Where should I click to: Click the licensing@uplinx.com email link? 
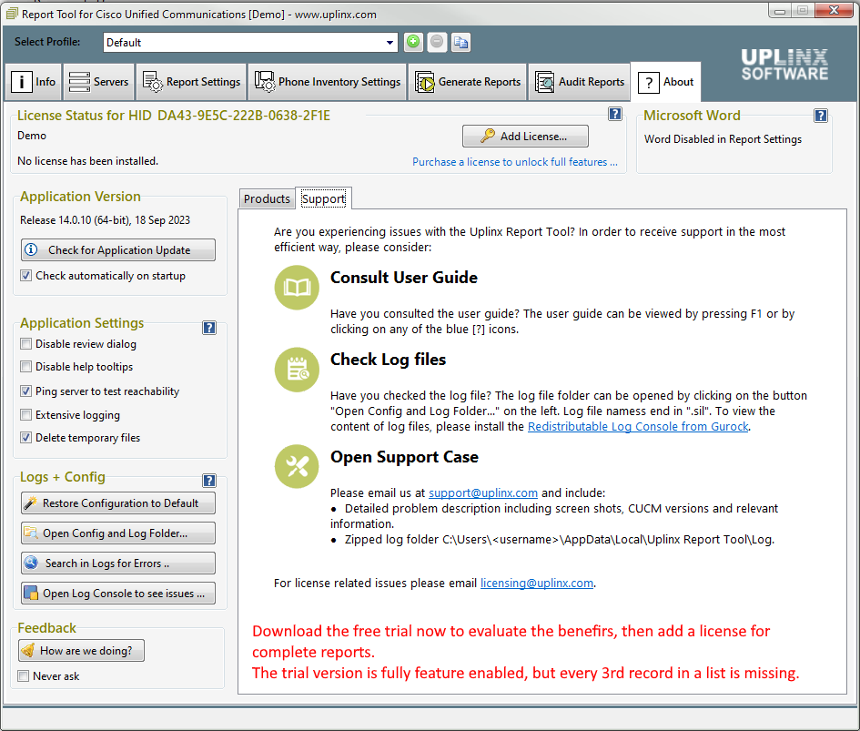[x=537, y=583]
